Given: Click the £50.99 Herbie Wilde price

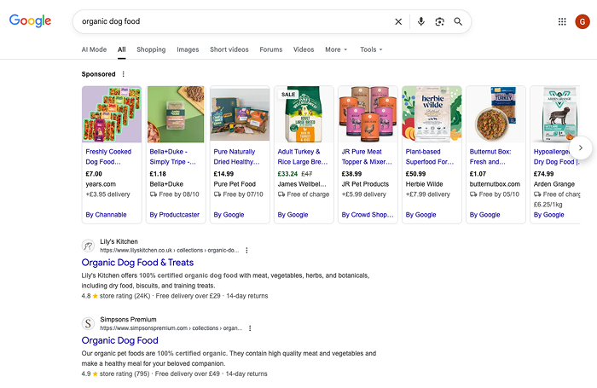Looking at the screenshot, I should (415, 174).
